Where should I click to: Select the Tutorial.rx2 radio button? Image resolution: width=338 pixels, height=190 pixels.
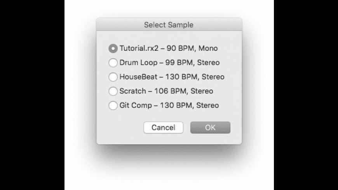(x=113, y=48)
